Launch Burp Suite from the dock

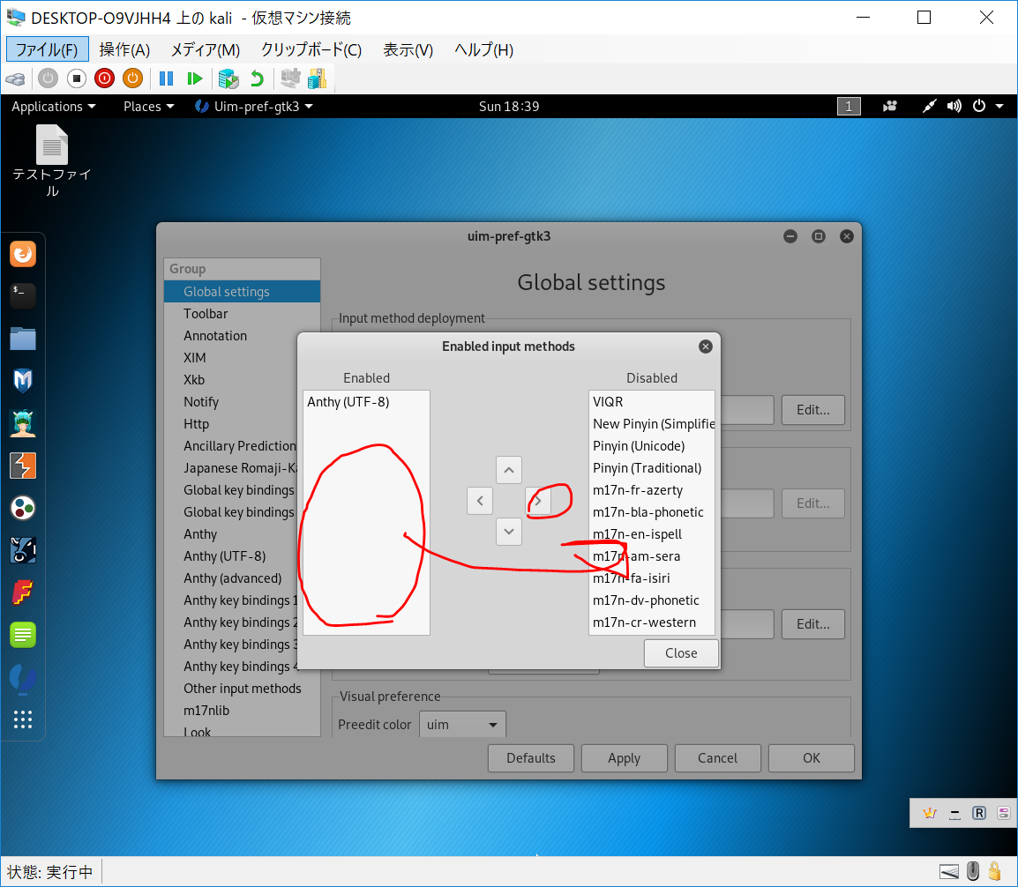point(23,465)
